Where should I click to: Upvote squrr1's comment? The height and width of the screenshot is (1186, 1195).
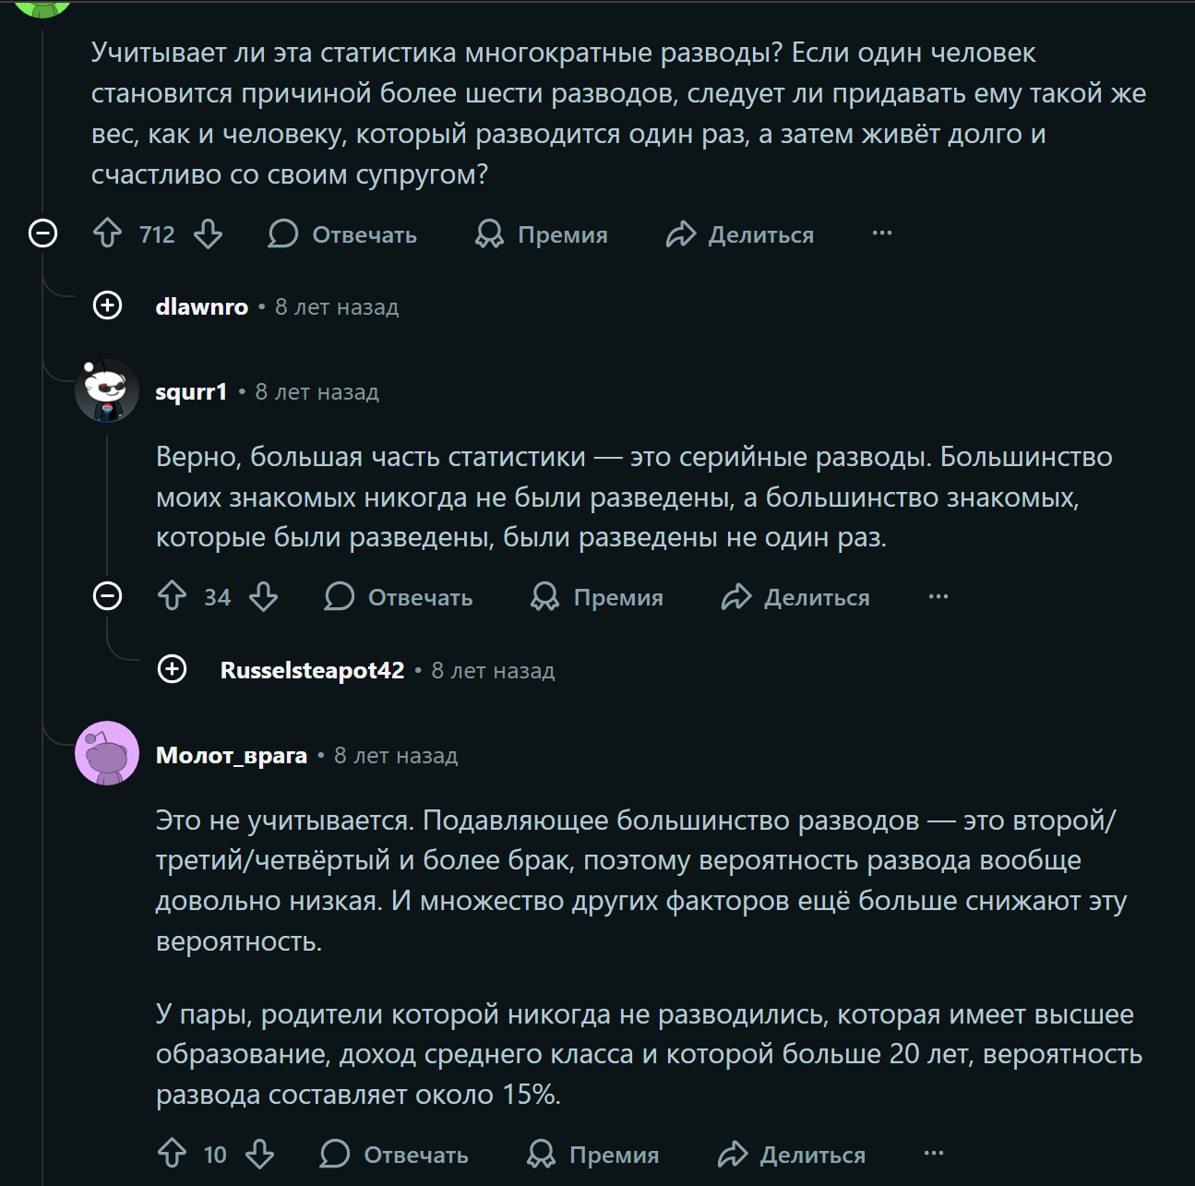[x=173, y=596]
